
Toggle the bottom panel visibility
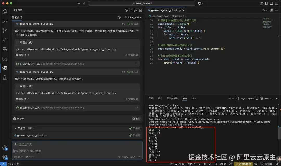coord(271,3)
